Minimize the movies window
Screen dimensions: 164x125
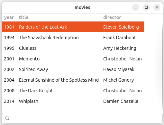136,7
